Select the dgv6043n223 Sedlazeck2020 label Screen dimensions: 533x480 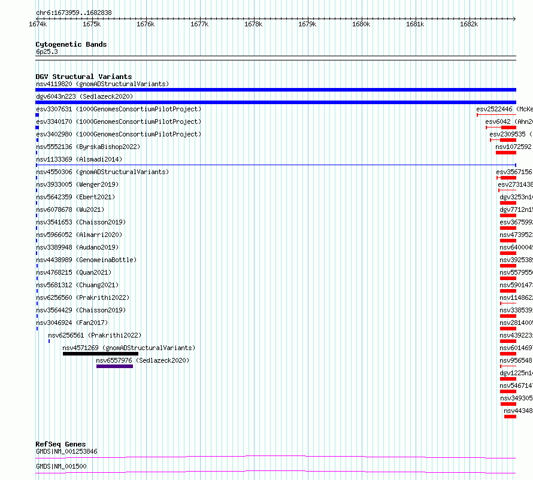tap(84, 96)
